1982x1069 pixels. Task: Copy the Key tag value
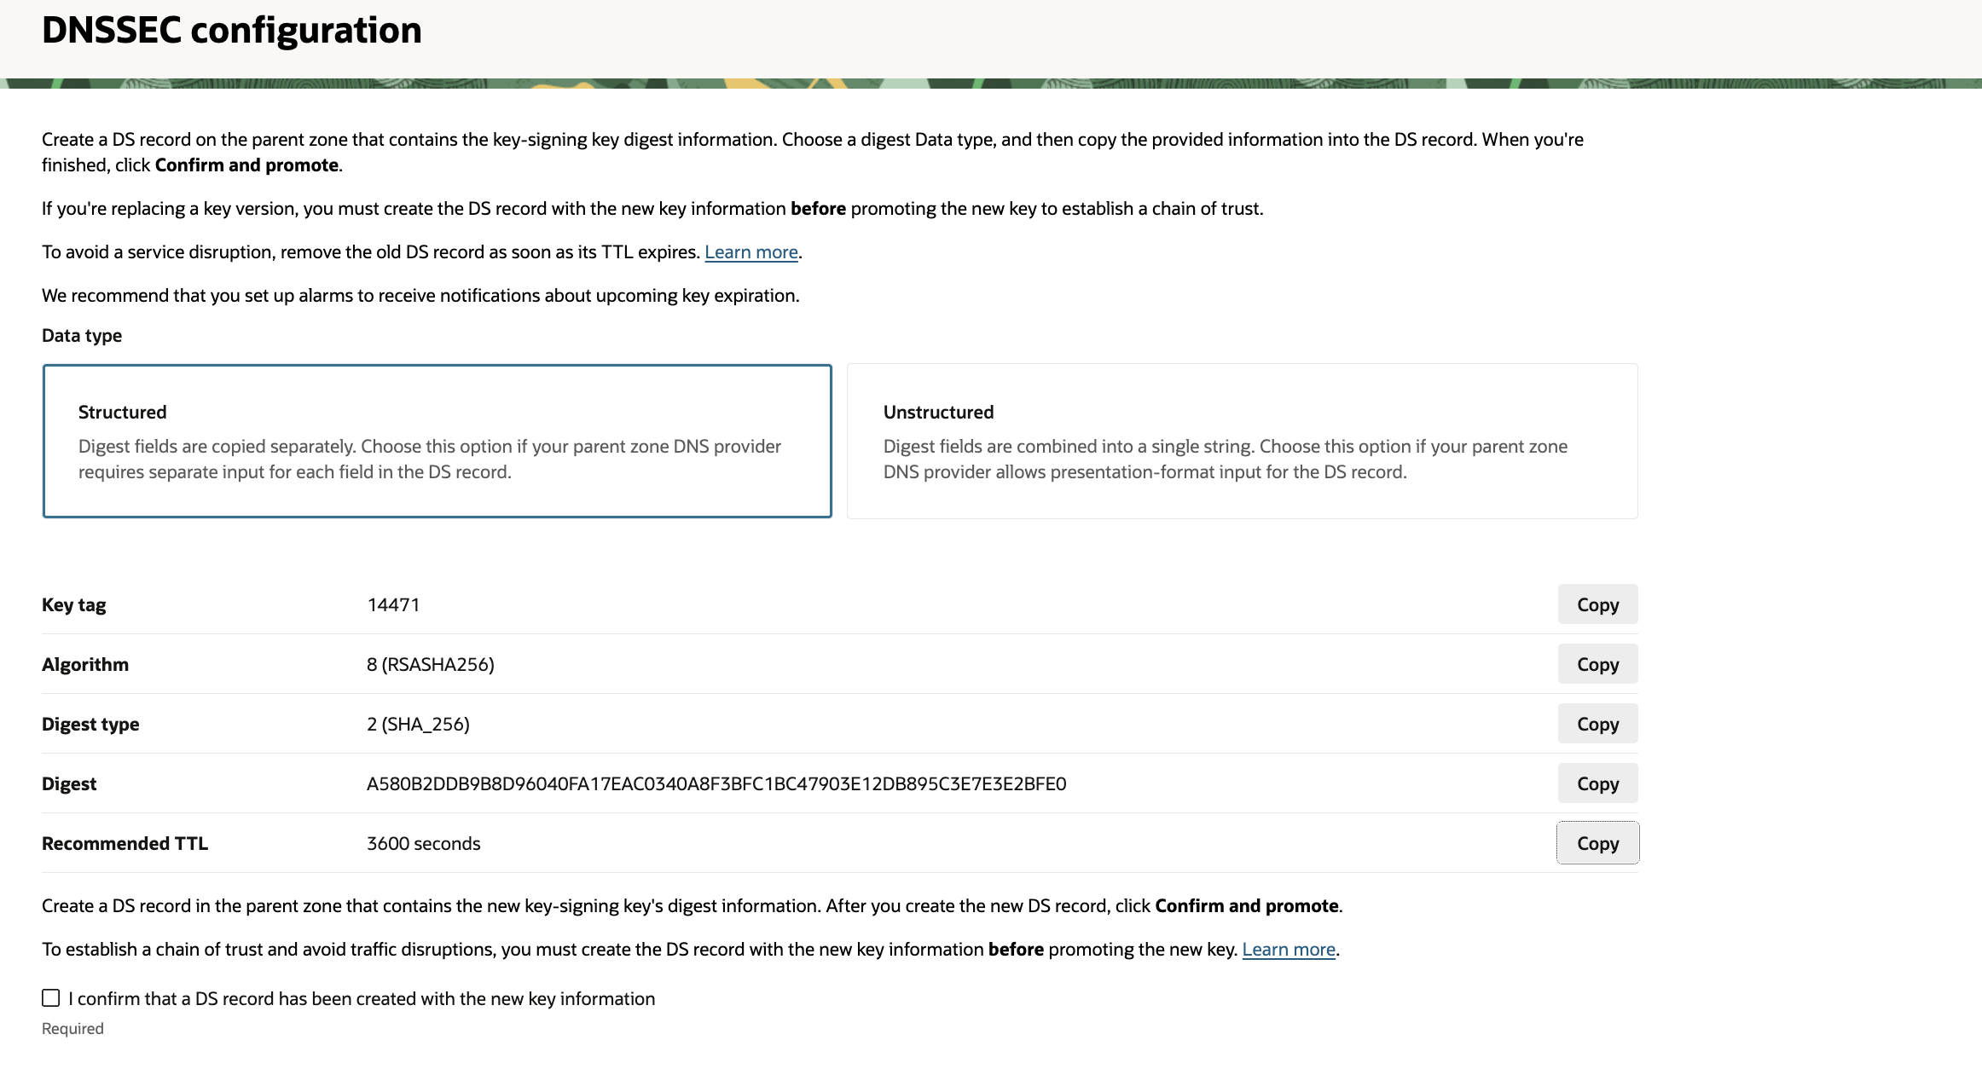[1597, 604]
